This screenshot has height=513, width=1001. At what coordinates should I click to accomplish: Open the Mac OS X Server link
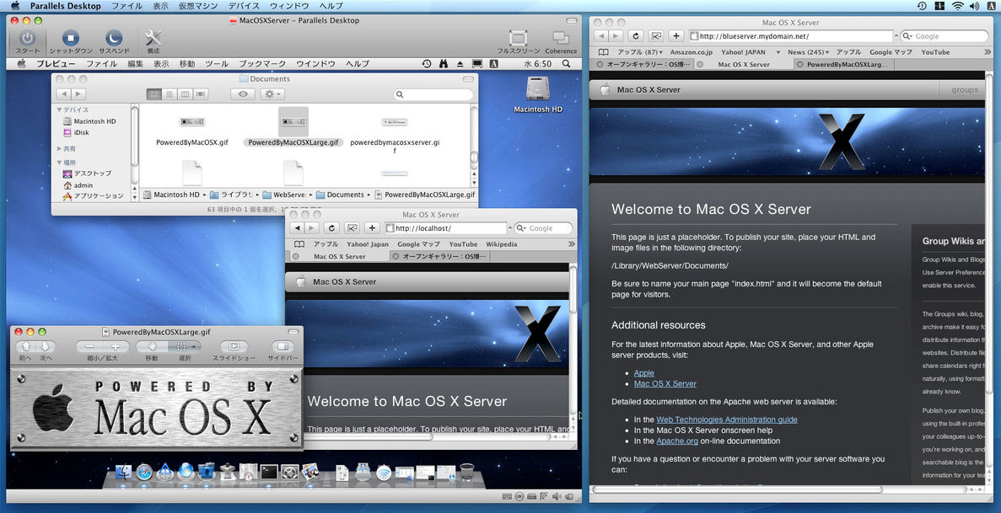[665, 384]
